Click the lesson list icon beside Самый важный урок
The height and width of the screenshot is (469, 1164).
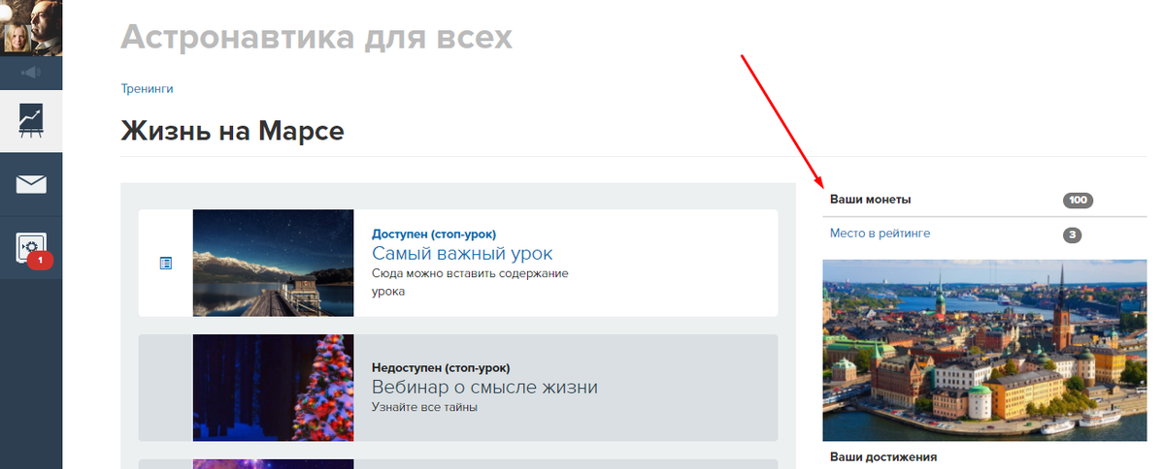click(x=166, y=263)
